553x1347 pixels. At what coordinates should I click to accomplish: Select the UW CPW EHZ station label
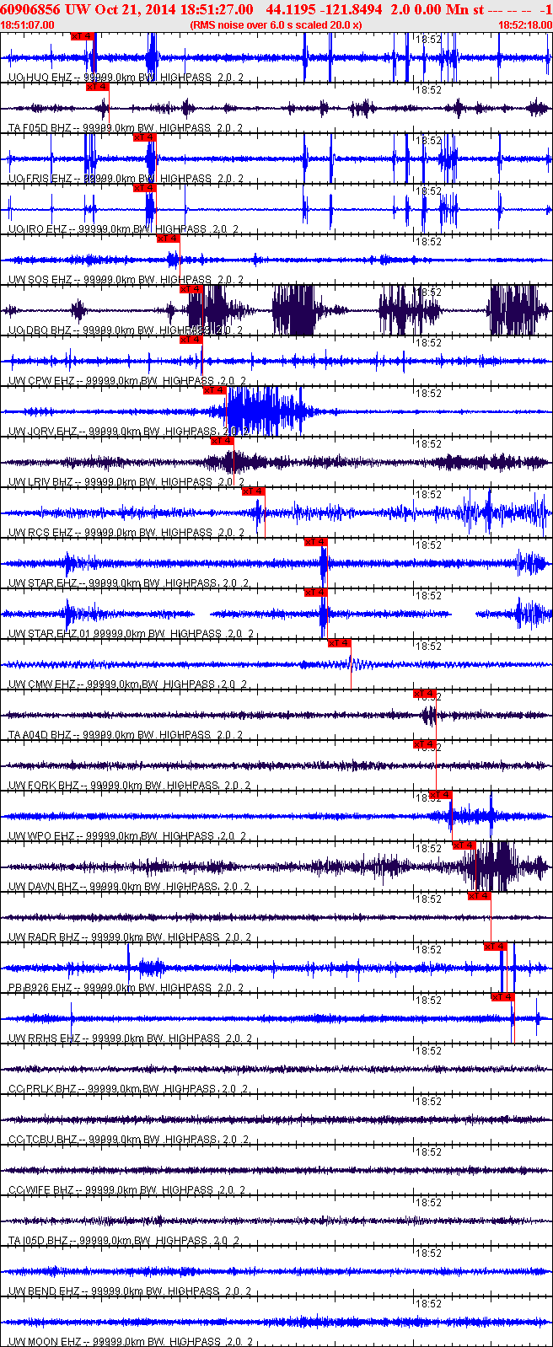[x=128, y=381]
